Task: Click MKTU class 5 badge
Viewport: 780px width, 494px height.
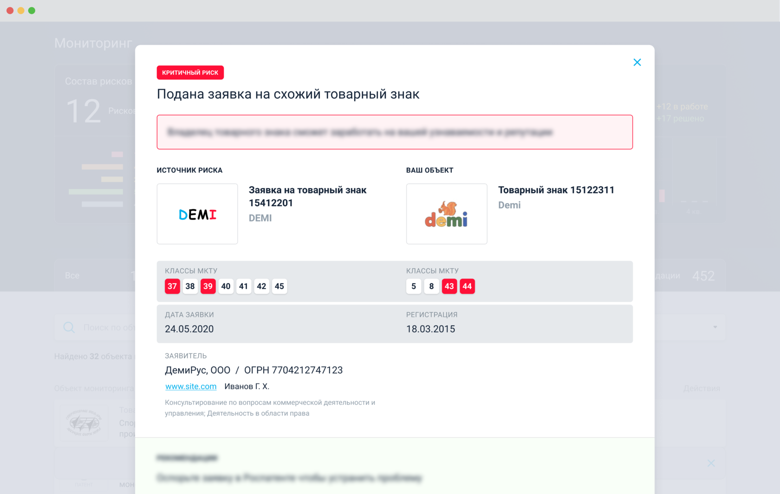Action: pyautogui.click(x=414, y=286)
